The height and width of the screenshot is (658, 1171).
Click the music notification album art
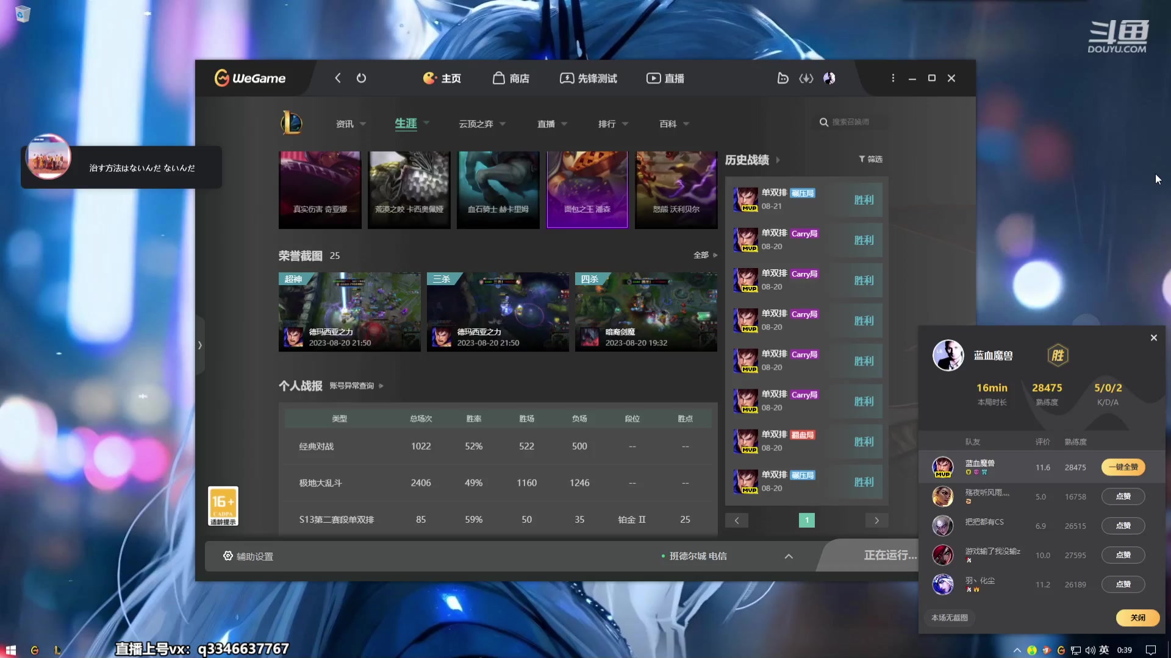tap(48, 157)
